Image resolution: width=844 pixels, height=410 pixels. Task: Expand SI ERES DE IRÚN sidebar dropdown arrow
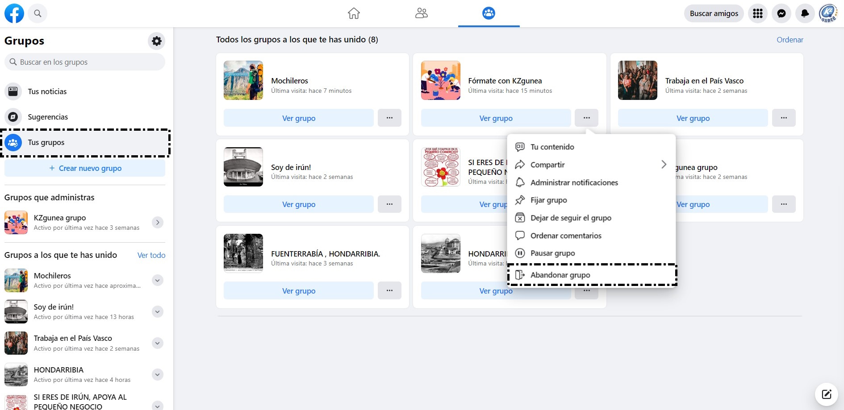(158, 406)
